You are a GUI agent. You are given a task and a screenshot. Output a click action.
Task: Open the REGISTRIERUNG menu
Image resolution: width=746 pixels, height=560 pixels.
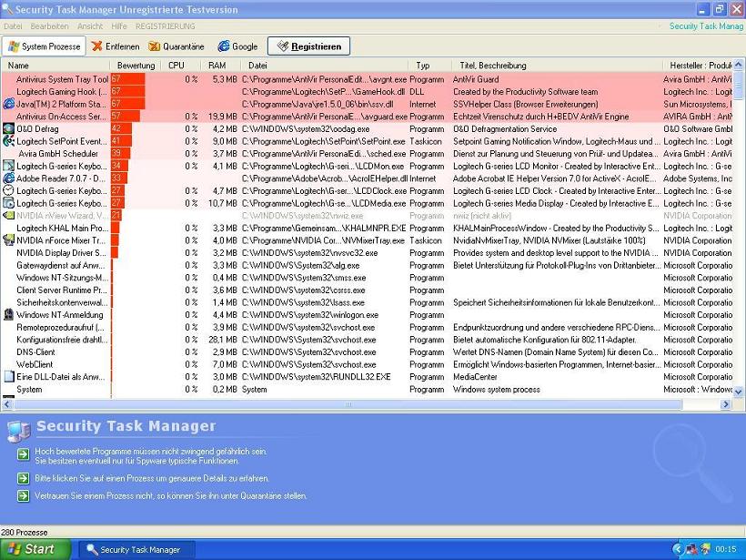click(x=165, y=26)
